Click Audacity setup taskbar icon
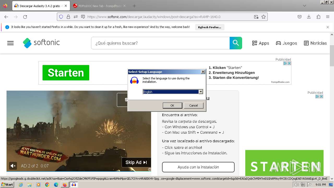Screen dimensions: 334x188 point(74,185)
